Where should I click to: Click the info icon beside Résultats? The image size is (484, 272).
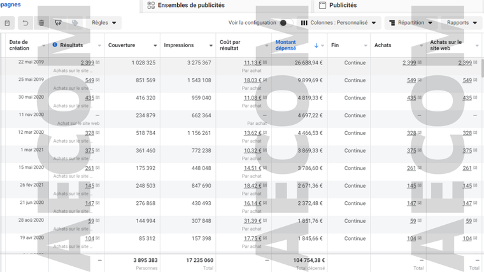click(55, 45)
